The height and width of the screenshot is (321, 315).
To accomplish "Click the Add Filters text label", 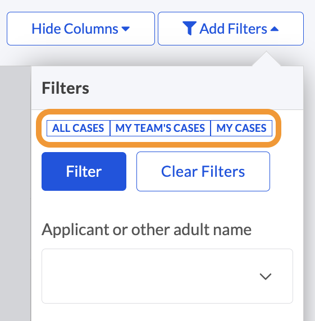I will (x=233, y=29).
